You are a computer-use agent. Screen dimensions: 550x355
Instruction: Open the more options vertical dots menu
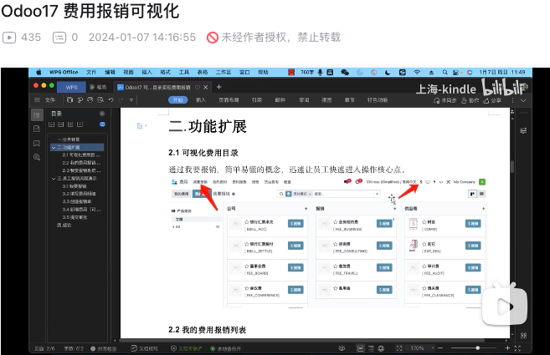[x=512, y=100]
